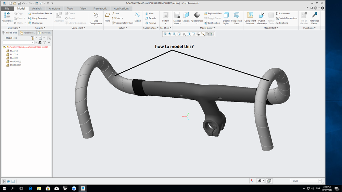Open the User-Defined Feature tool
The image size is (342, 192).
pyautogui.click(x=40, y=14)
